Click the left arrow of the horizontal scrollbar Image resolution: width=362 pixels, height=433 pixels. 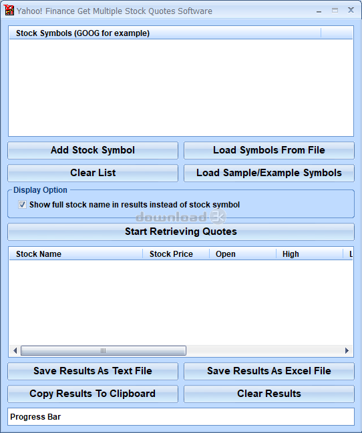(x=15, y=351)
